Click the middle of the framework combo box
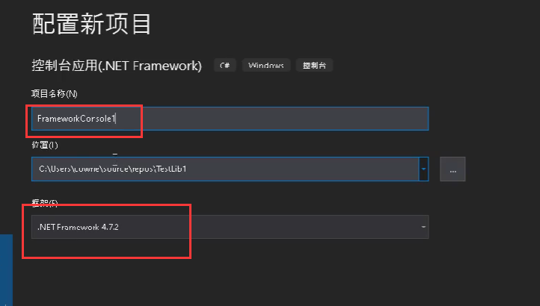 tap(230, 227)
